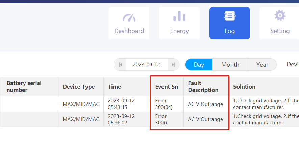The height and width of the screenshot is (165, 299).
Task: Click the Time column header
Action: click(x=115, y=87)
